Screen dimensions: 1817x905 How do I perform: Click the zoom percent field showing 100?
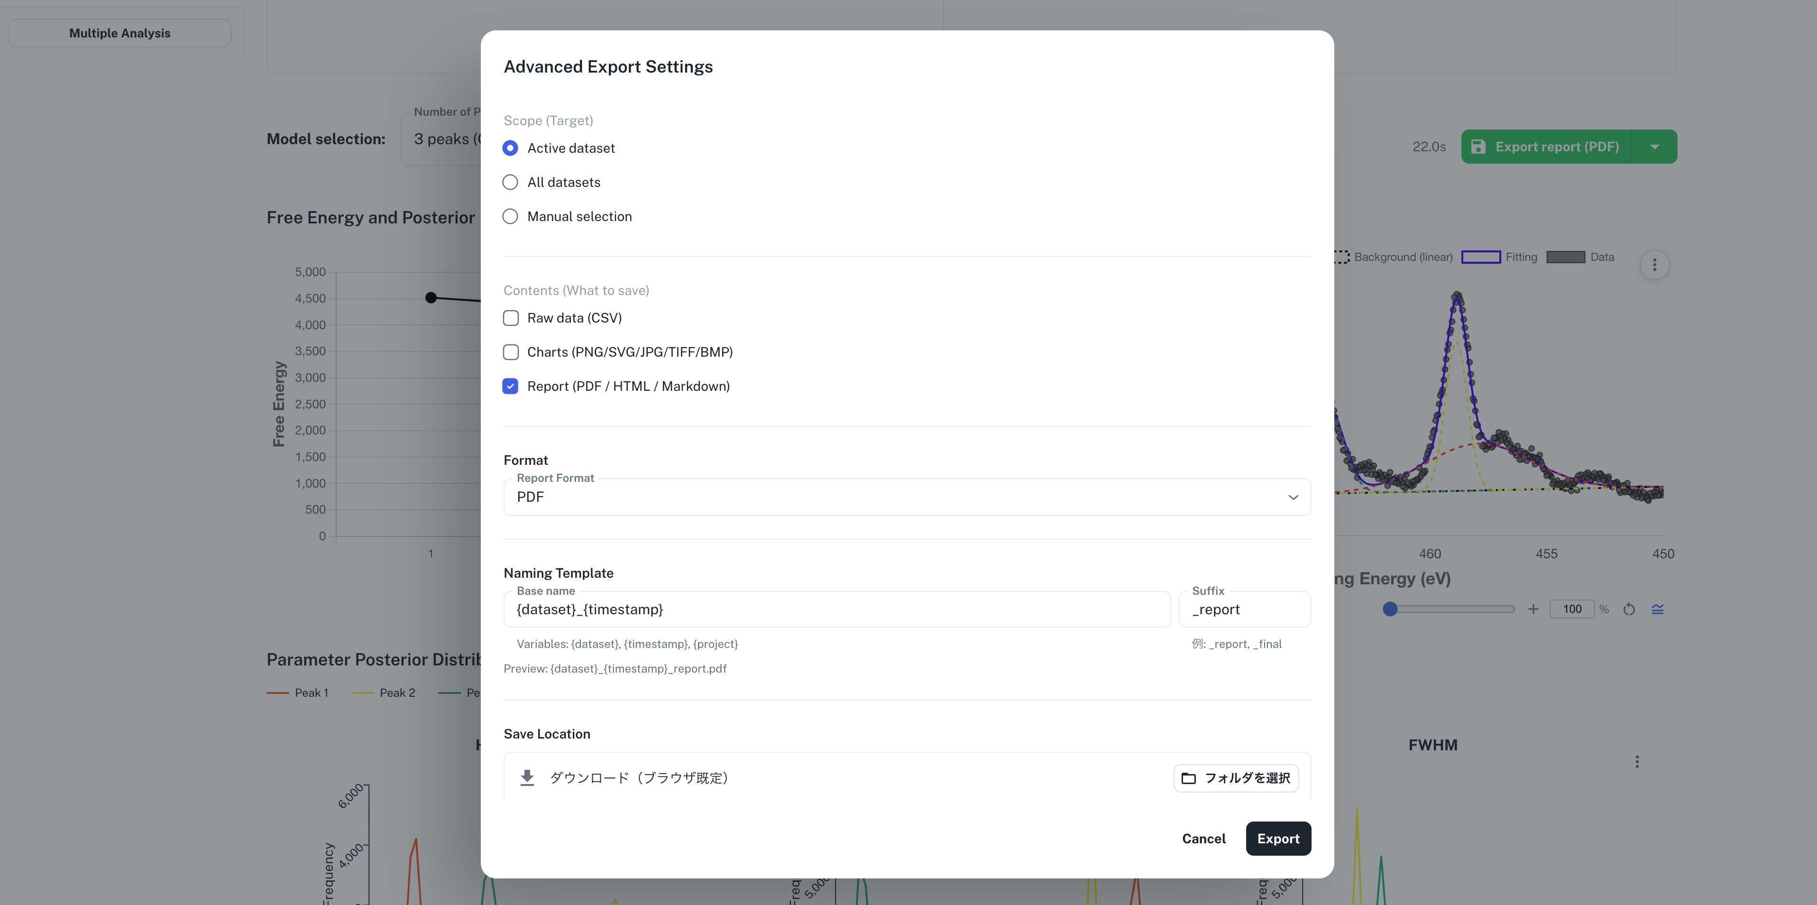1571,609
